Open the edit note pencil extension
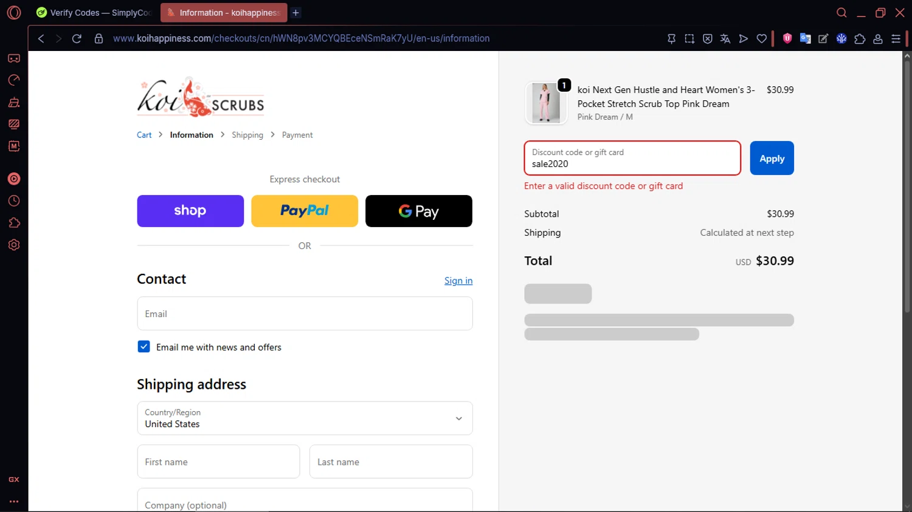Screen dimensions: 912x512 point(823,38)
